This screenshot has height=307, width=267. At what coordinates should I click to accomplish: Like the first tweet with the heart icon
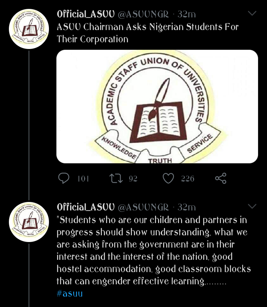(x=168, y=178)
